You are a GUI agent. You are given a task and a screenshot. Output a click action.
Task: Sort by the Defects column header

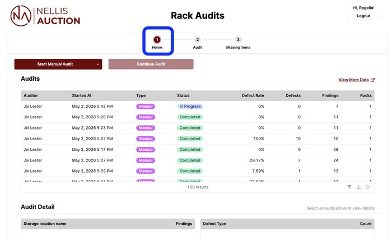coord(293,95)
